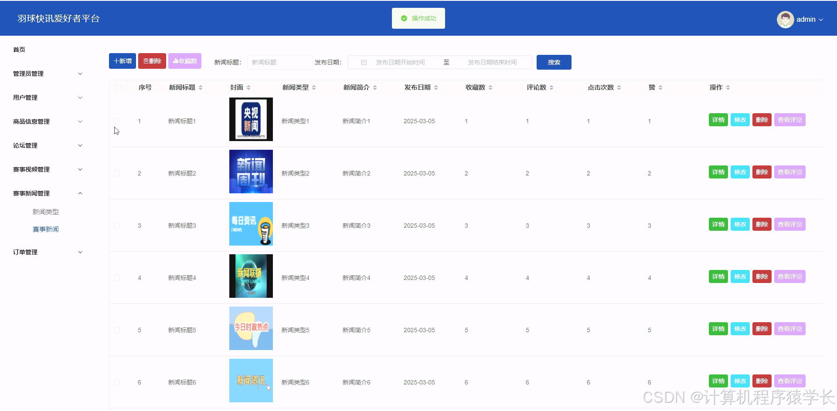
Task: Click inside the 新闻标题 search input field
Action: coord(279,62)
